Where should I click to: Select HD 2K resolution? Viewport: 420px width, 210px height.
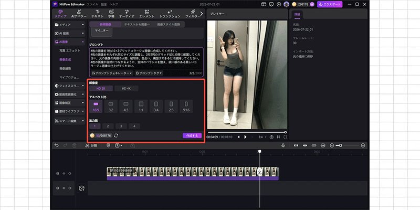(x=101, y=88)
